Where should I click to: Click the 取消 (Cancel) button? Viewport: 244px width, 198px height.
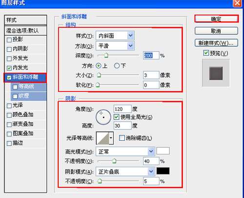tap(216, 31)
